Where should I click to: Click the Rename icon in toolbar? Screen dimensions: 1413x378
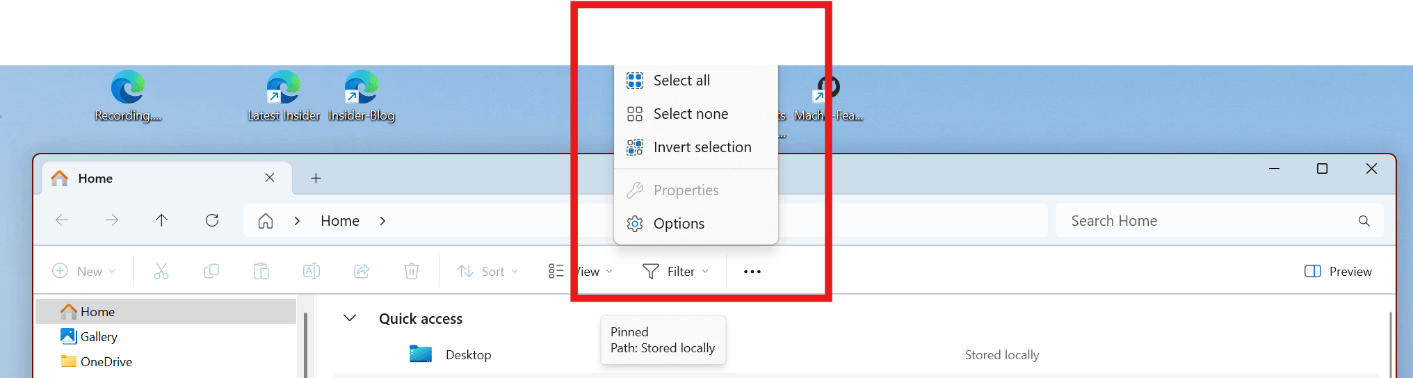point(312,271)
